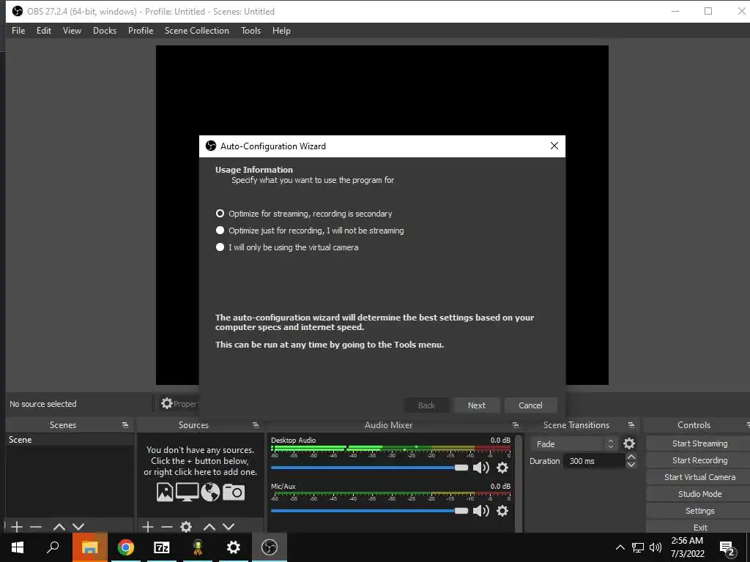750x562 pixels.
Task: Mute the Desktop Audio speaker icon
Action: coord(480,468)
